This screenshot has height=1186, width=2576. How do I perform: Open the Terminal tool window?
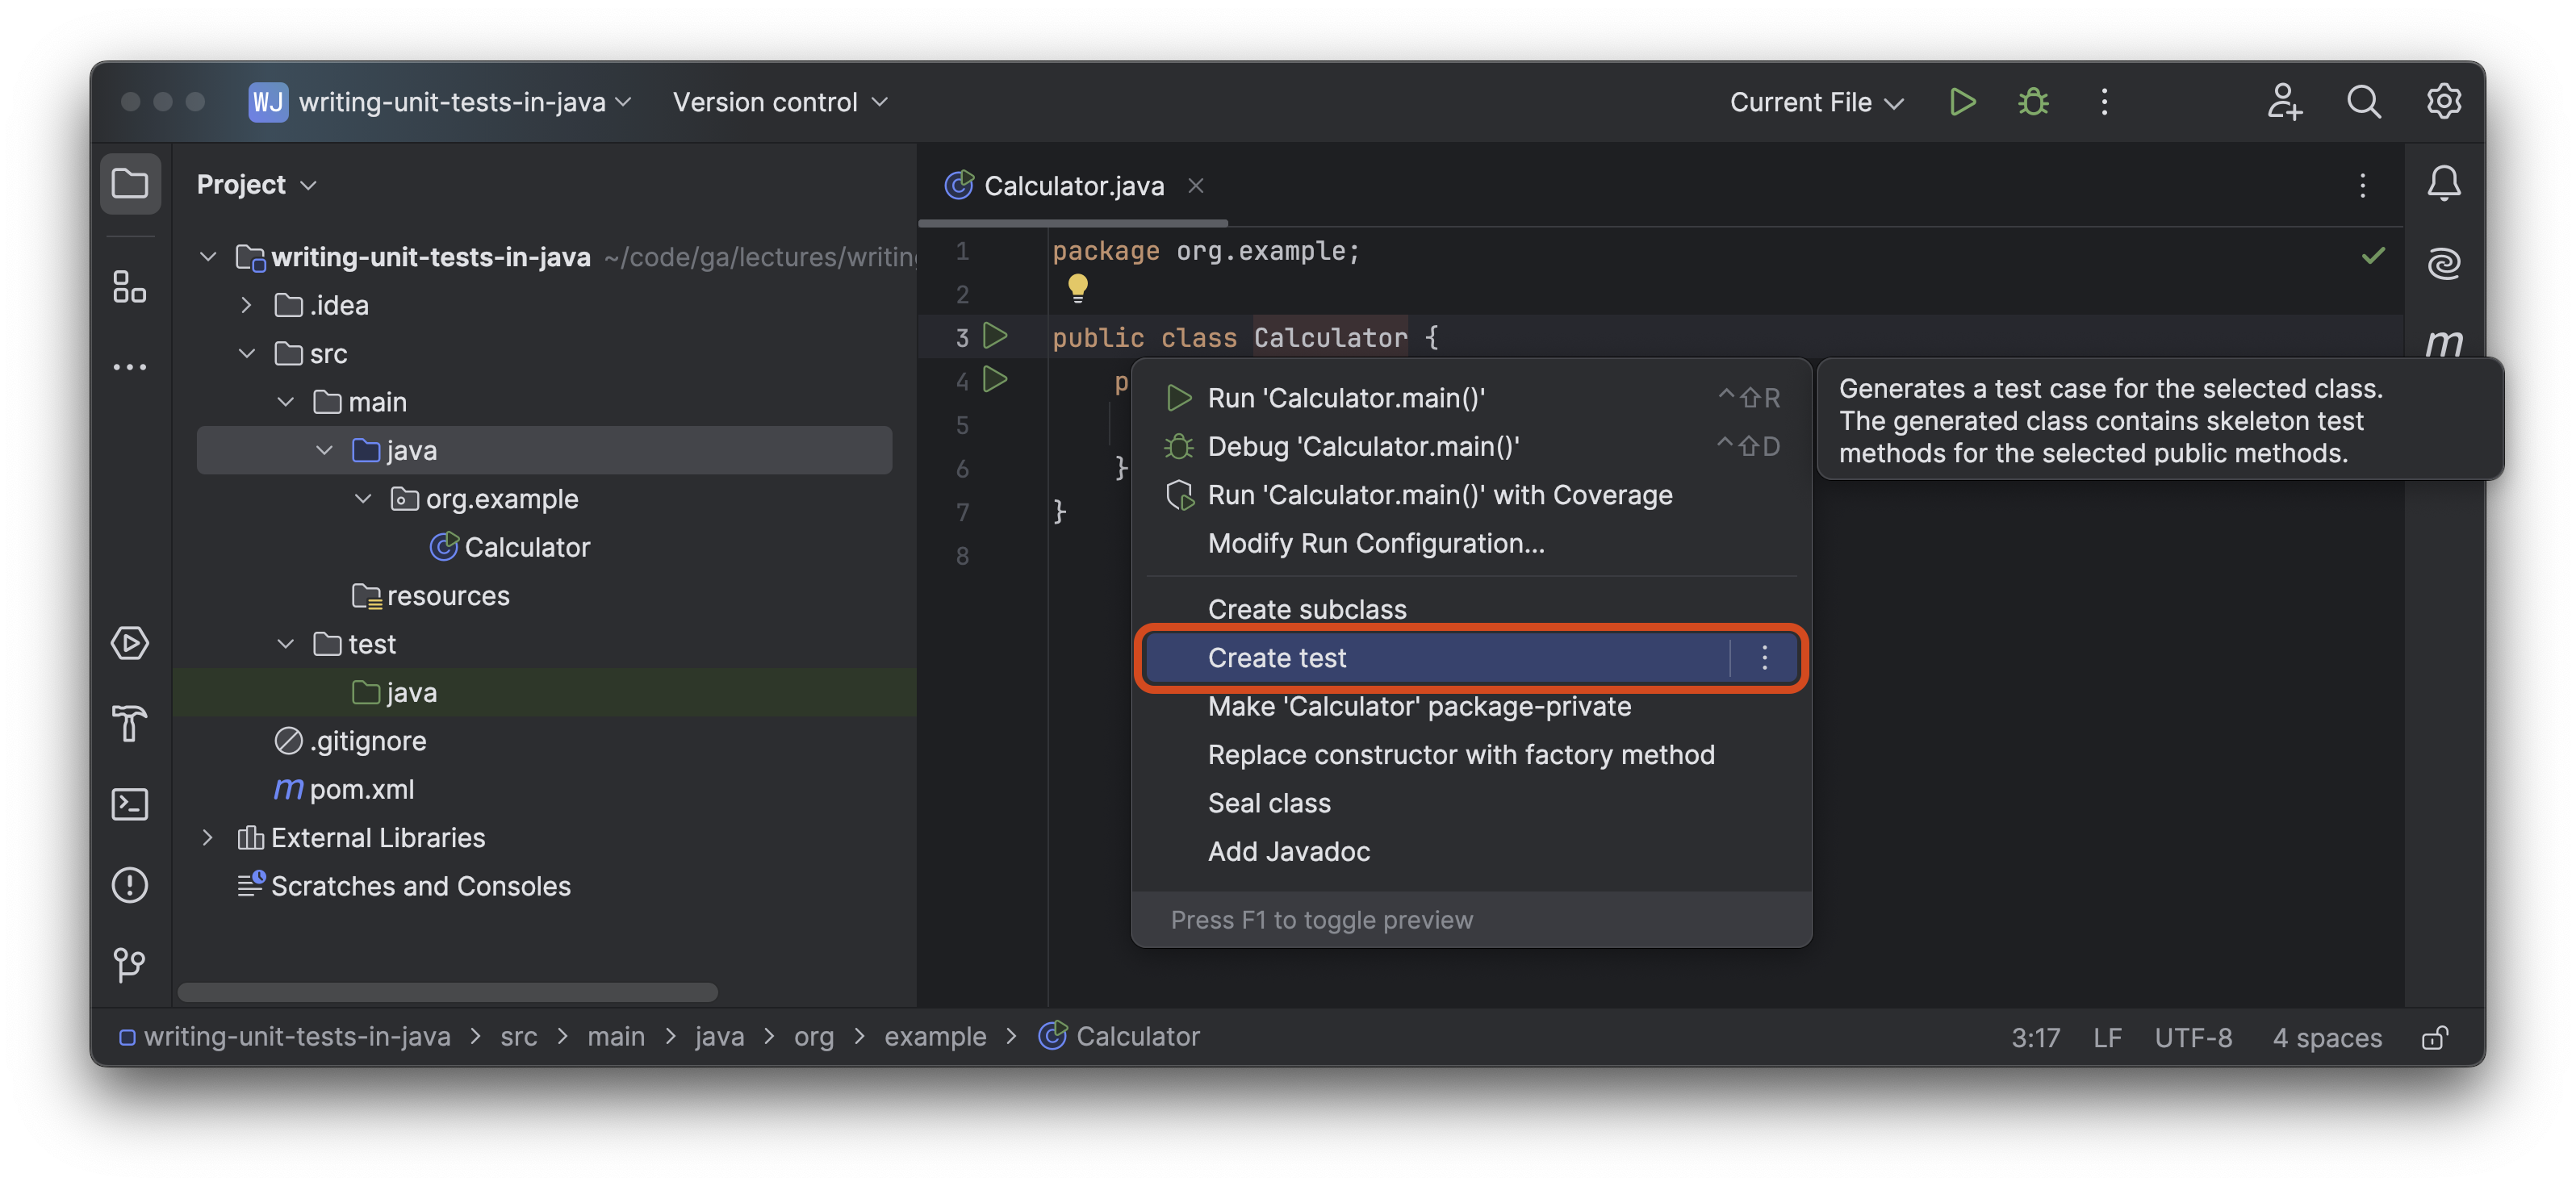click(x=130, y=804)
